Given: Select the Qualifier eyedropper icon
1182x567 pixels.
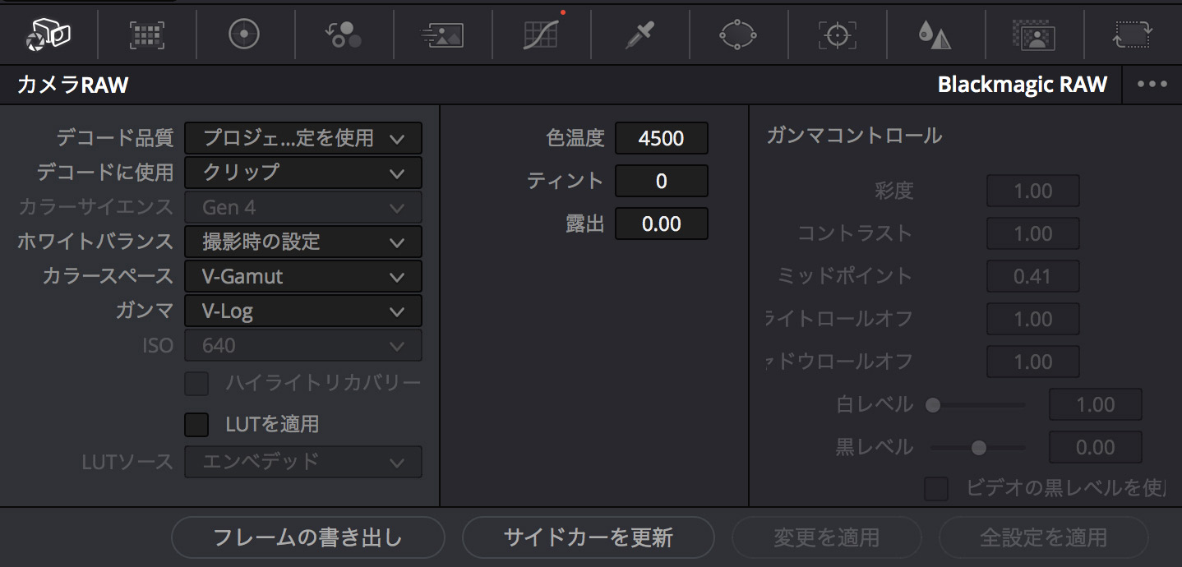Looking at the screenshot, I should coord(639,35).
